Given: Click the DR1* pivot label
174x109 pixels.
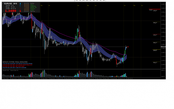Looking at the screenshot, I should [155, 35].
